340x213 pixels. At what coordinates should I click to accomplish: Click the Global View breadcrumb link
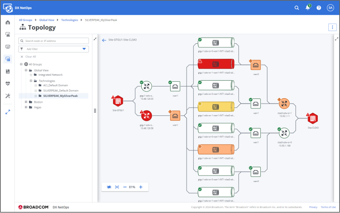pos(47,20)
